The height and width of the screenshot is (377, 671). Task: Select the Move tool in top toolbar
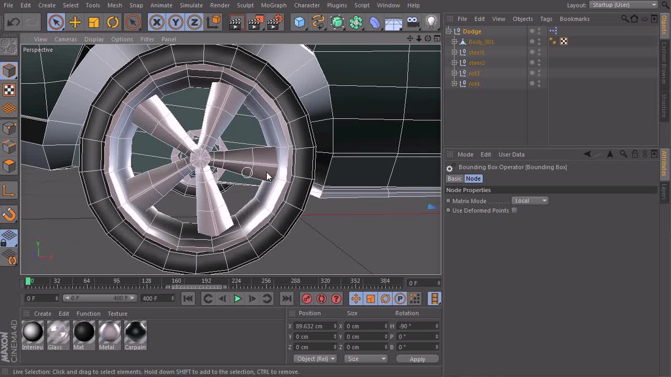pos(75,22)
